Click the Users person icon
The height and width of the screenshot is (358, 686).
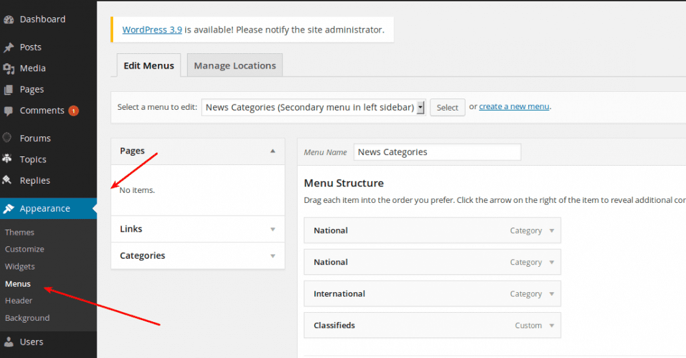(9, 342)
